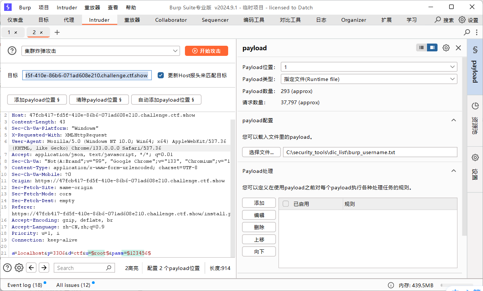This screenshot has width=483, height=291.
Task: Open the search magnifier in top bar
Action: (x=438, y=20)
